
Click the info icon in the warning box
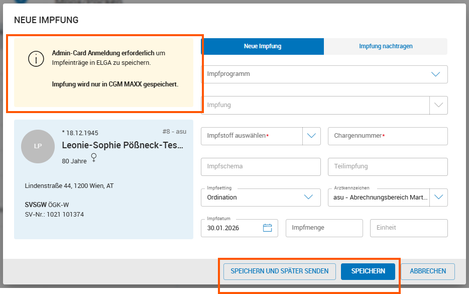(36, 59)
